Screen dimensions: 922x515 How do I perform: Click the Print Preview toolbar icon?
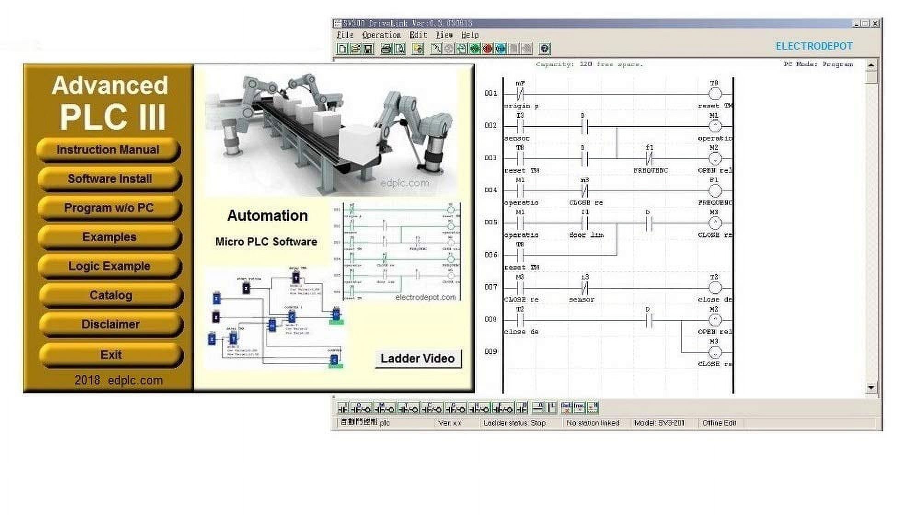tap(399, 49)
